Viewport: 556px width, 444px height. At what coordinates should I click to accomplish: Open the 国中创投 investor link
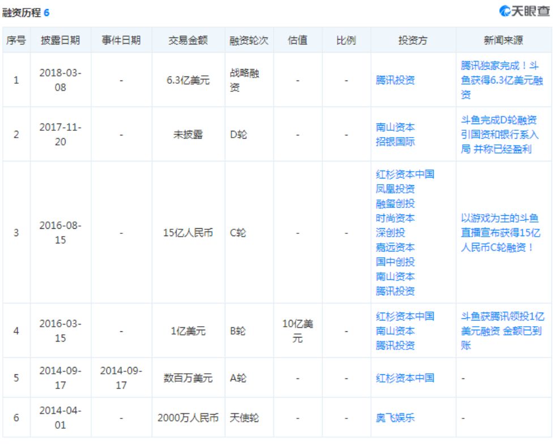coord(395,262)
